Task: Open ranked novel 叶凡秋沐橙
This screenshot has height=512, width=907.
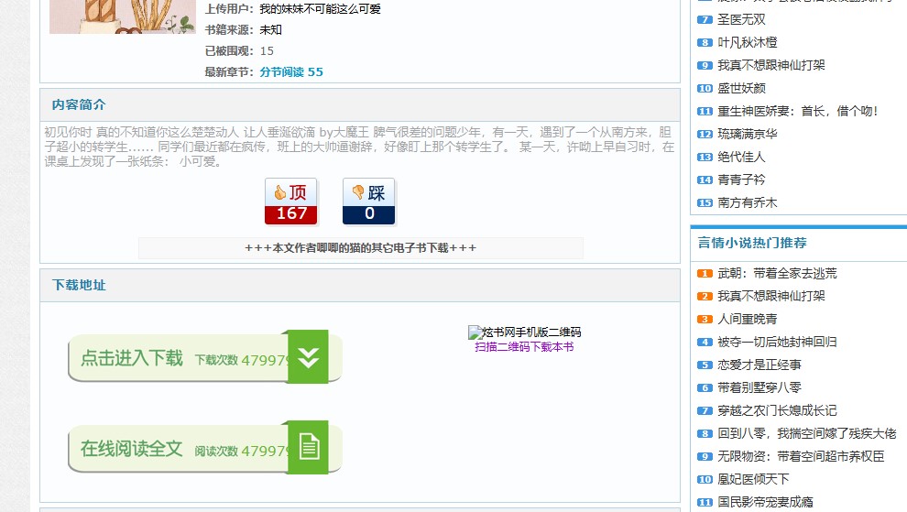Action: click(747, 42)
